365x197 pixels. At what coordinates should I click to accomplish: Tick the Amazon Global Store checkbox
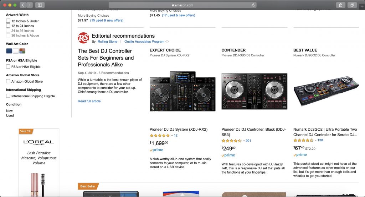pos(8,81)
